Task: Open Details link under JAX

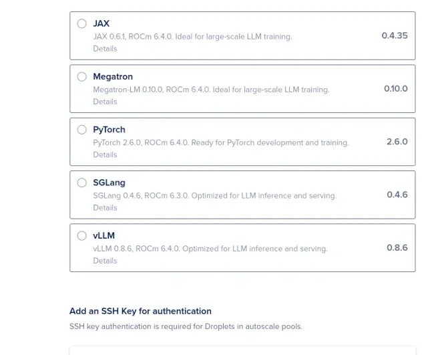Action: tap(105, 49)
